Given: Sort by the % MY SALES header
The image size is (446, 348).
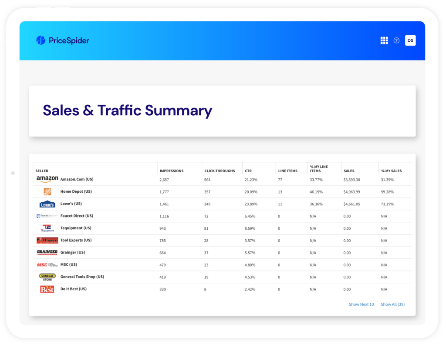Looking at the screenshot, I should pyautogui.click(x=392, y=171).
